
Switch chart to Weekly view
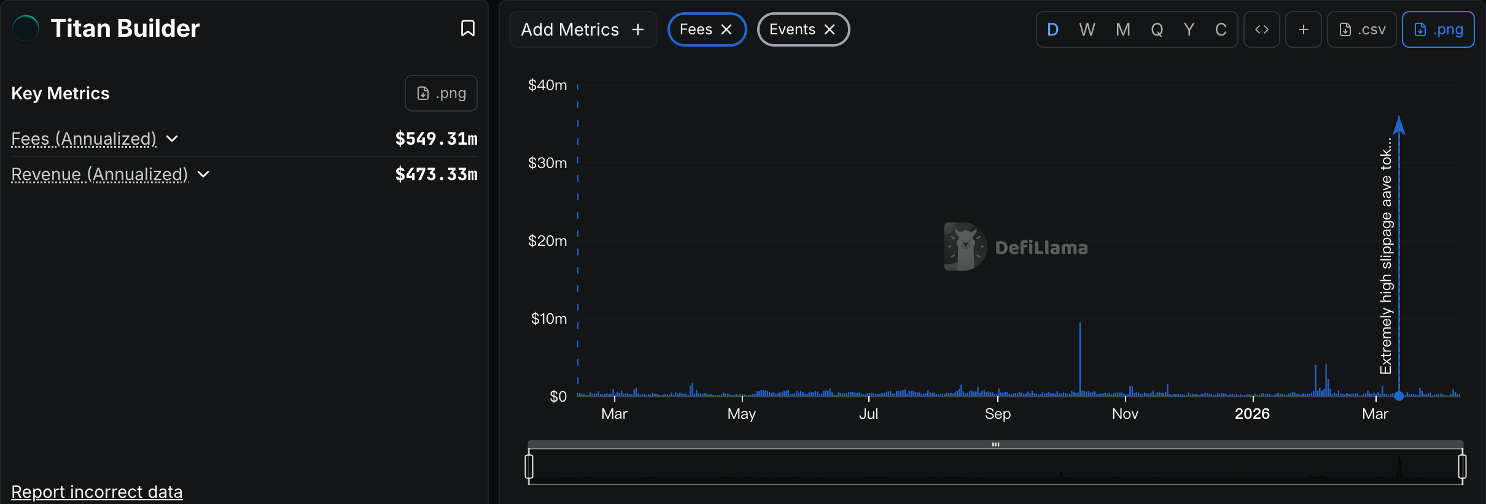click(1087, 29)
